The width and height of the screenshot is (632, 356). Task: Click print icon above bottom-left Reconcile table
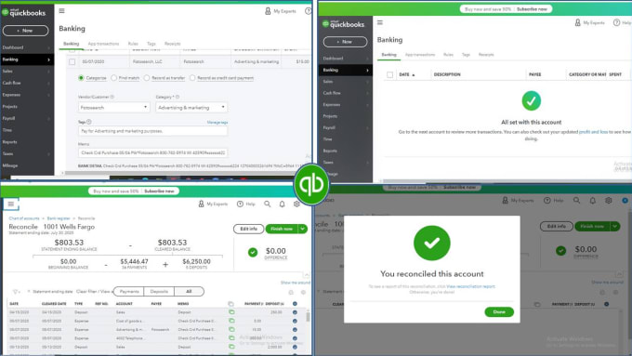click(x=291, y=292)
